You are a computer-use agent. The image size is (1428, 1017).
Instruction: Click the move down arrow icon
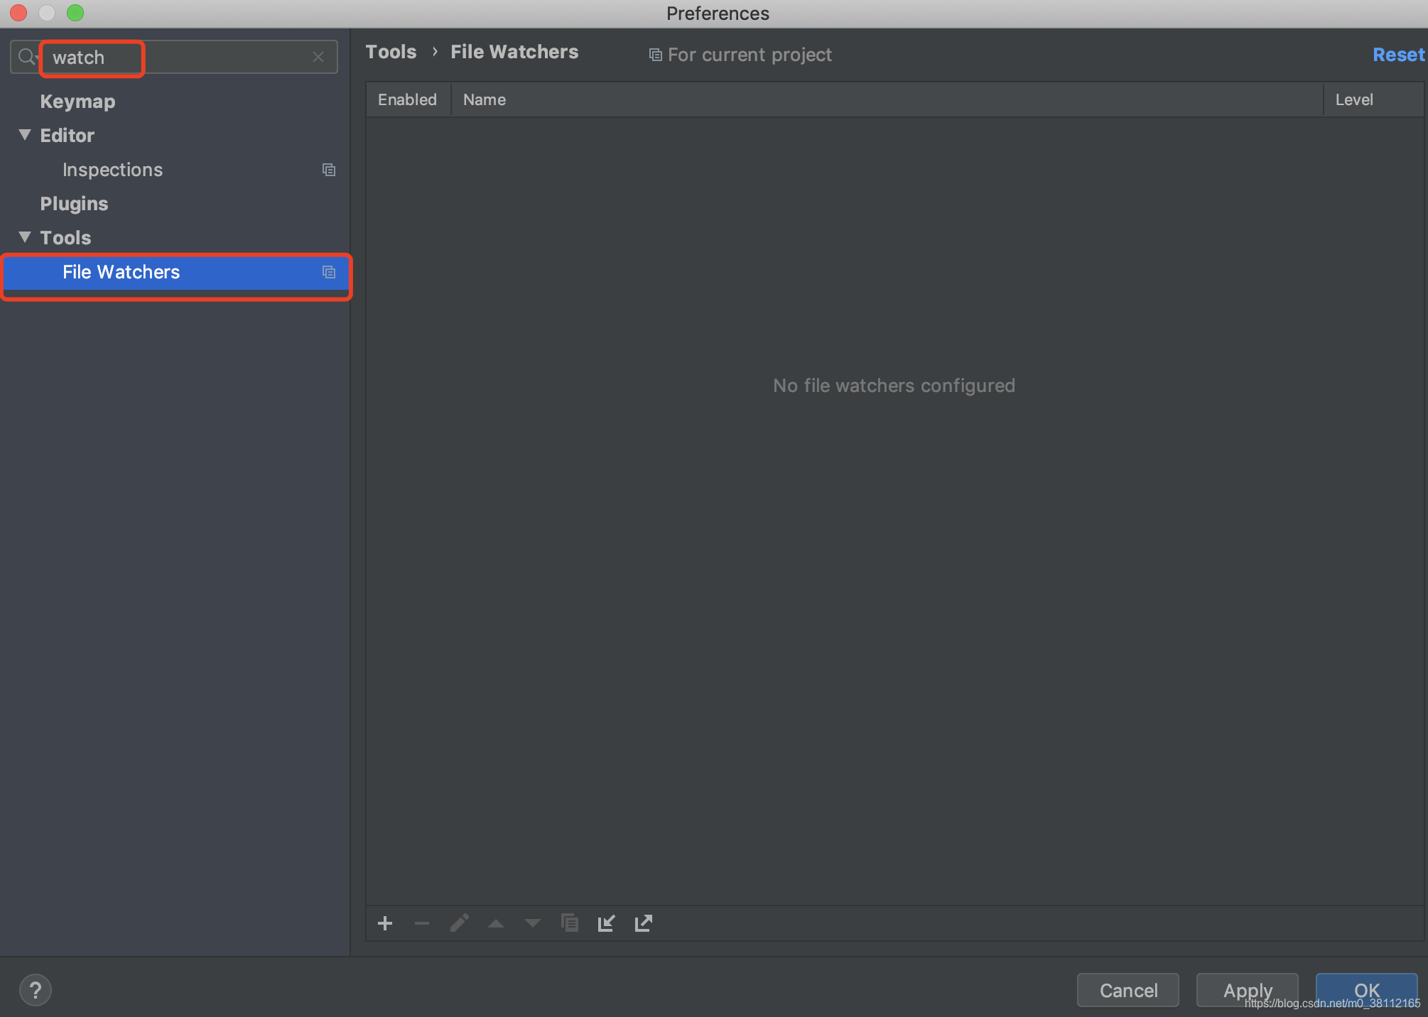pos(533,923)
